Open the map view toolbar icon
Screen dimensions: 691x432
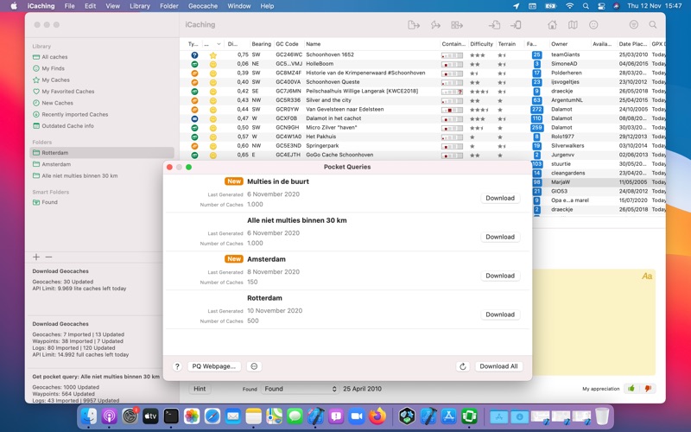coord(573,25)
